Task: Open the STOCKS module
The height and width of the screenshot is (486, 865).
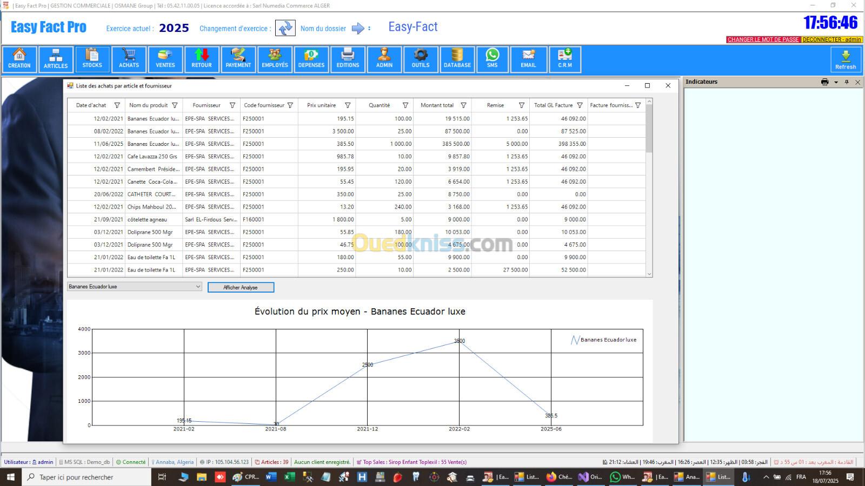Action: click(x=92, y=59)
